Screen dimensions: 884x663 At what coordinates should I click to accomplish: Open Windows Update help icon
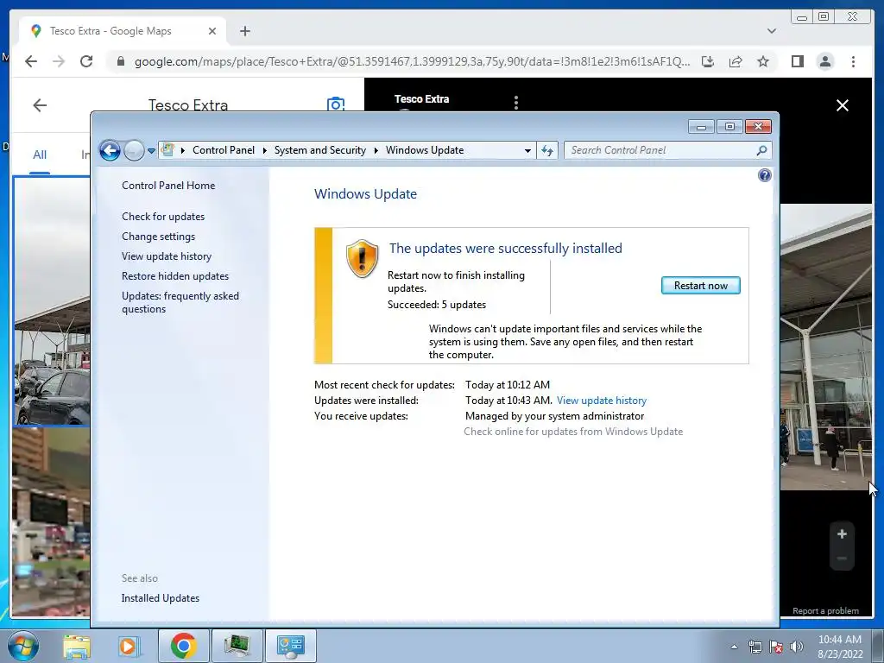tap(765, 175)
